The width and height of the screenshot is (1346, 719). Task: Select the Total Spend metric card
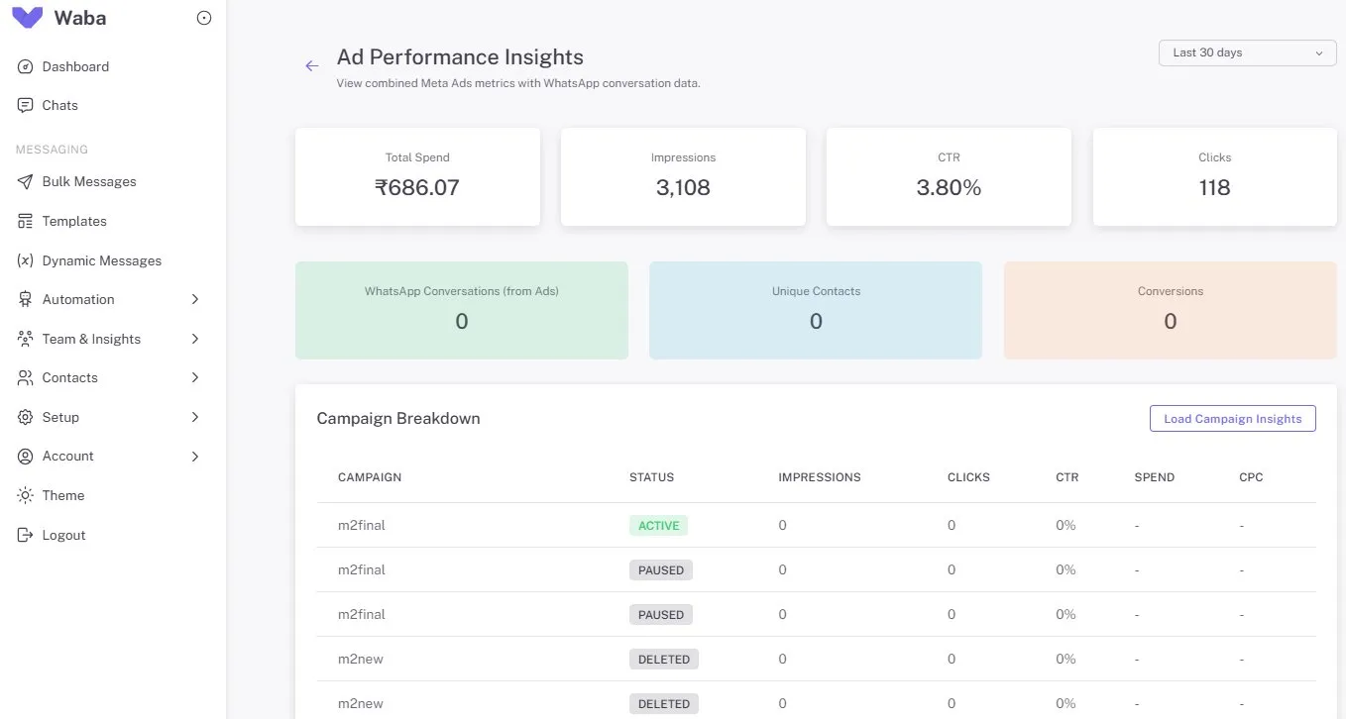417,176
